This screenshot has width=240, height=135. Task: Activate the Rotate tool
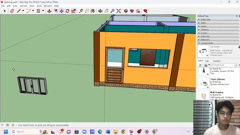point(67,11)
